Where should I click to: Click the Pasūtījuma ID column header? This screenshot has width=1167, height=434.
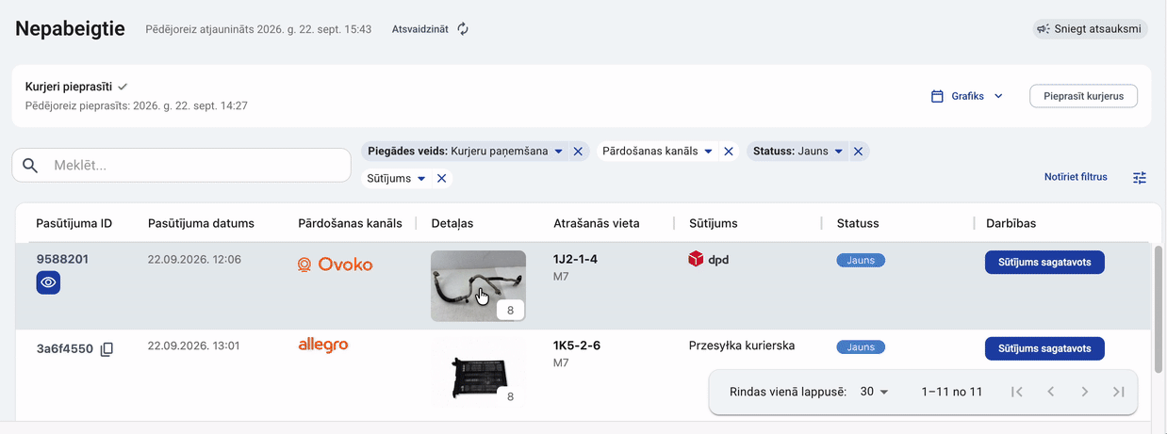(x=74, y=223)
